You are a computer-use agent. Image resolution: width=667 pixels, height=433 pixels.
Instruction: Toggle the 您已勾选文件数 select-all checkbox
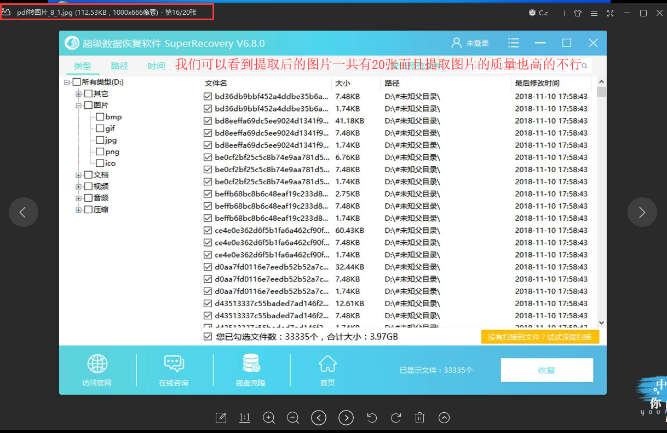(x=208, y=337)
